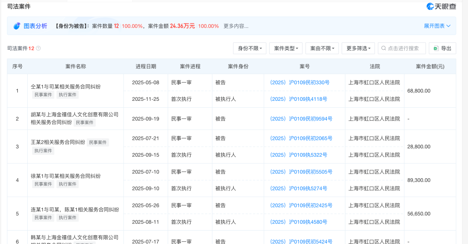The image size is (468, 244).
Task: Click the 进程日期 column header
Action: click(x=146, y=67)
